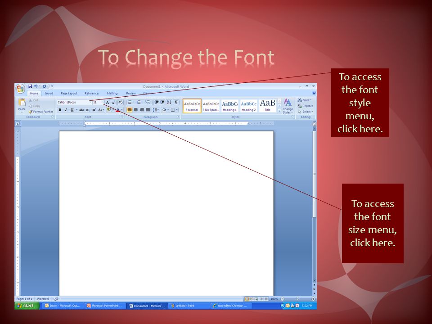The image size is (432, 324).
Task: Open Customize Quick Access Toolbar arrow
Action: point(52,86)
